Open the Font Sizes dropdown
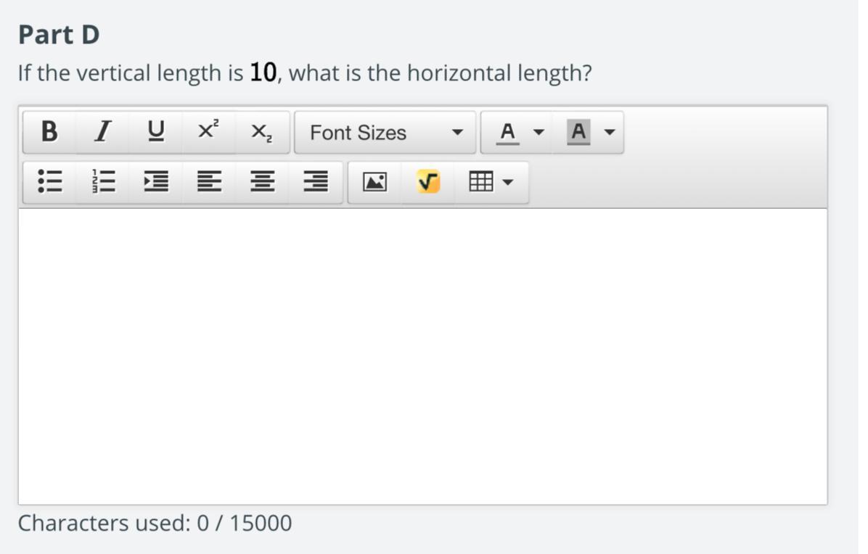Image resolution: width=868 pixels, height=554 pixels. [385, 133]
